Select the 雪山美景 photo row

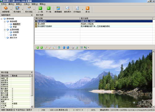(94, 24)
